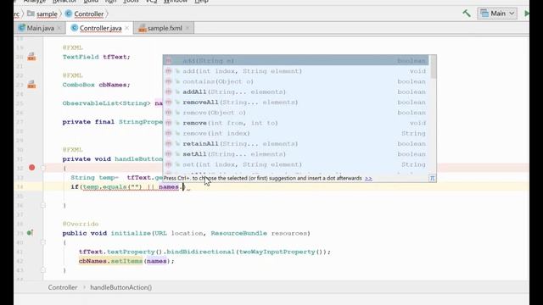This screenshot has height=305, width=543.
Task: Click the sample folder in navigation bar
Action: point(42,14)
